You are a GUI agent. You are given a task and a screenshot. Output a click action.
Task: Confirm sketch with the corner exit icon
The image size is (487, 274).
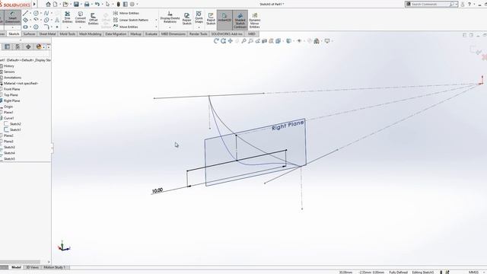(x=476, y=50)
